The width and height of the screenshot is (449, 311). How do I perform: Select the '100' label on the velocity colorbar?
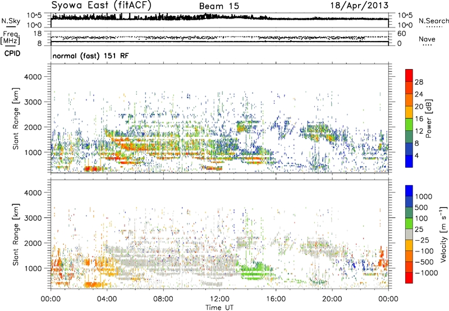[423, 218]
